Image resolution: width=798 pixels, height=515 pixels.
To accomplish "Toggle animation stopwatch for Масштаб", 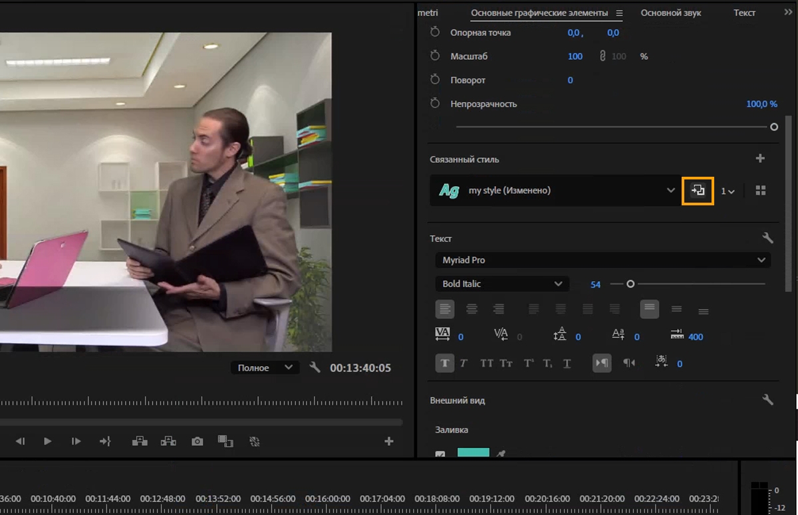I will point(435,56).
